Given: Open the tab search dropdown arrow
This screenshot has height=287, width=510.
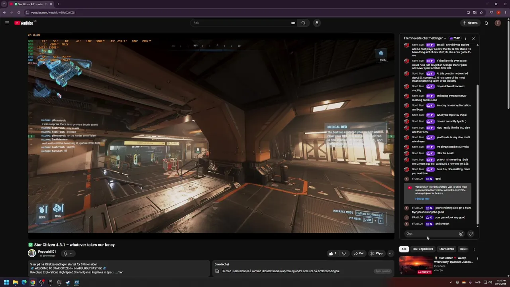Looking at the screenshot, I should (x=4, y=4).
